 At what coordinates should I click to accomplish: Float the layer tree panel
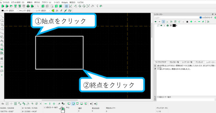coord(213,14)
